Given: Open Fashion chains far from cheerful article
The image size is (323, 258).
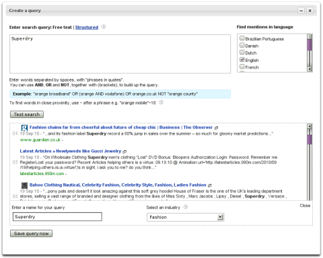Looking at the screenshot, I should (x=121, y=127).
